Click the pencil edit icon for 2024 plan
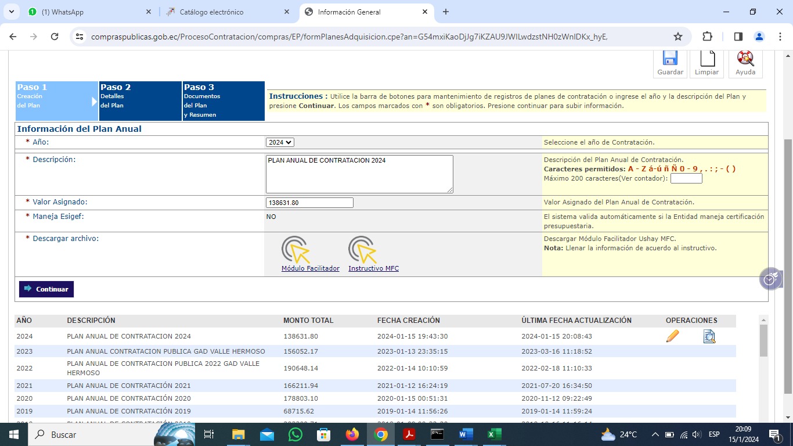Screen dimensions: 793x446 click(x=672, y=336)
